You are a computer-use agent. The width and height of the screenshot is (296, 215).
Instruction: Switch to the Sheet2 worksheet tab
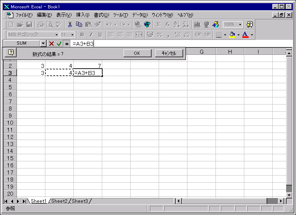point(60,201)
